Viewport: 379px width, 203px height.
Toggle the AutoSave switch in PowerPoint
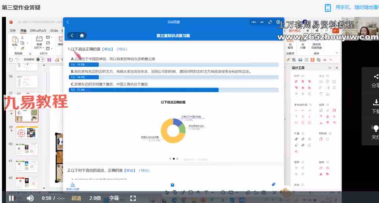40,60
